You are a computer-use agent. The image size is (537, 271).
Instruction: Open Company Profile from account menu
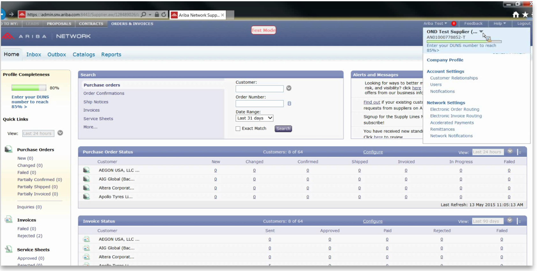pyautogui.click(x=445, y=60)
